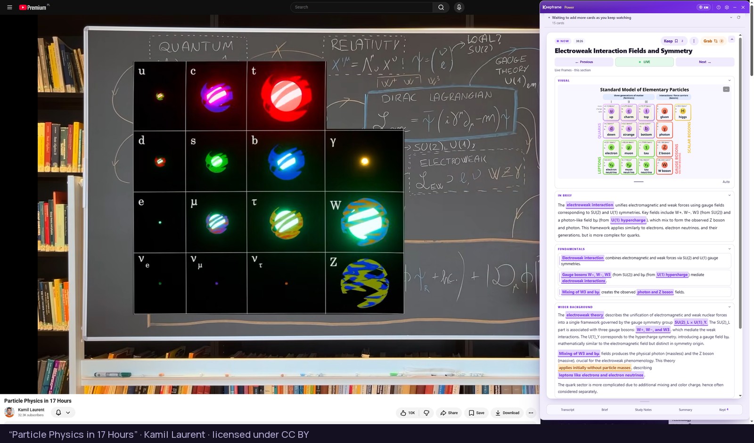Click the notification bell for Kamil Laurent
Image resolution: width=754 pixels, height=443 pixels.
click(58, 412)
